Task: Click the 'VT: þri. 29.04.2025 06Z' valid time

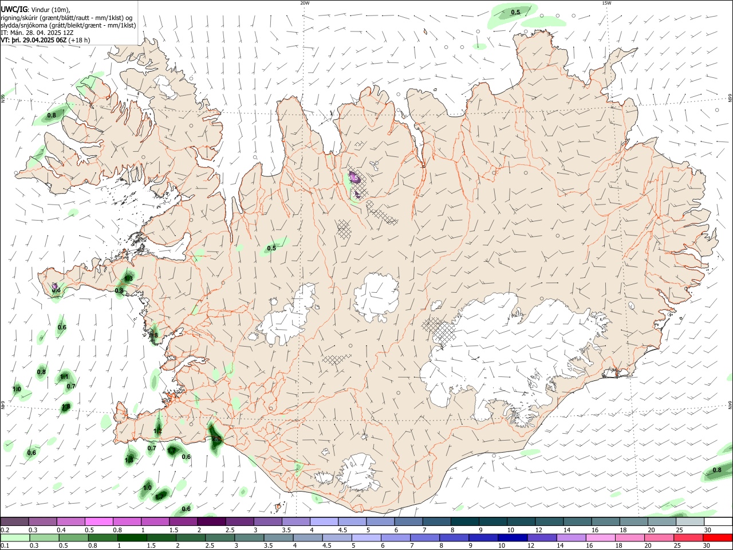Action: pos(33,40)
